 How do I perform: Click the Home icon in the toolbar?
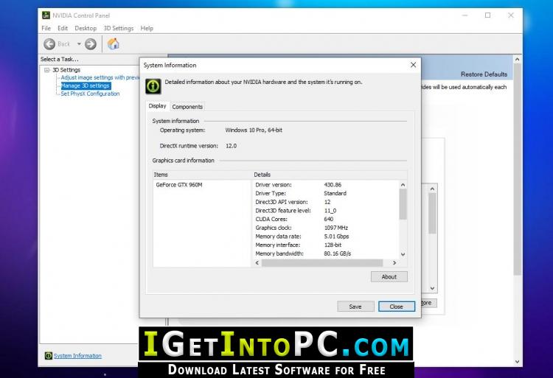tap(114, 43)
